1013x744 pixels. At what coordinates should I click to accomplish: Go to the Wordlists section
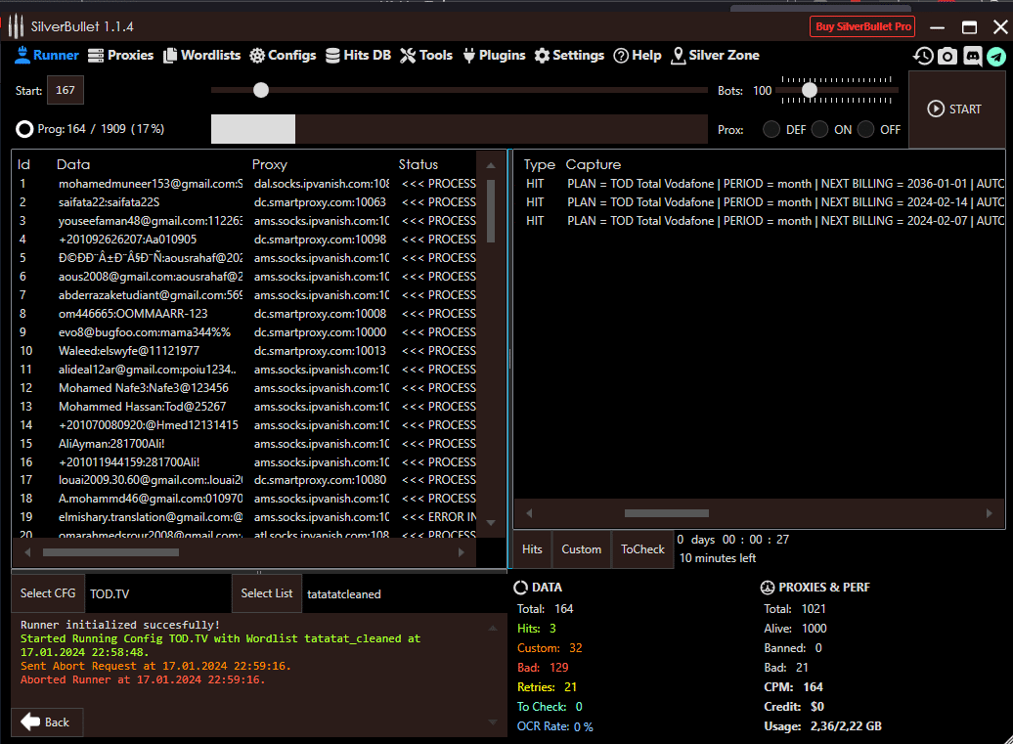(x=201, y=55)
